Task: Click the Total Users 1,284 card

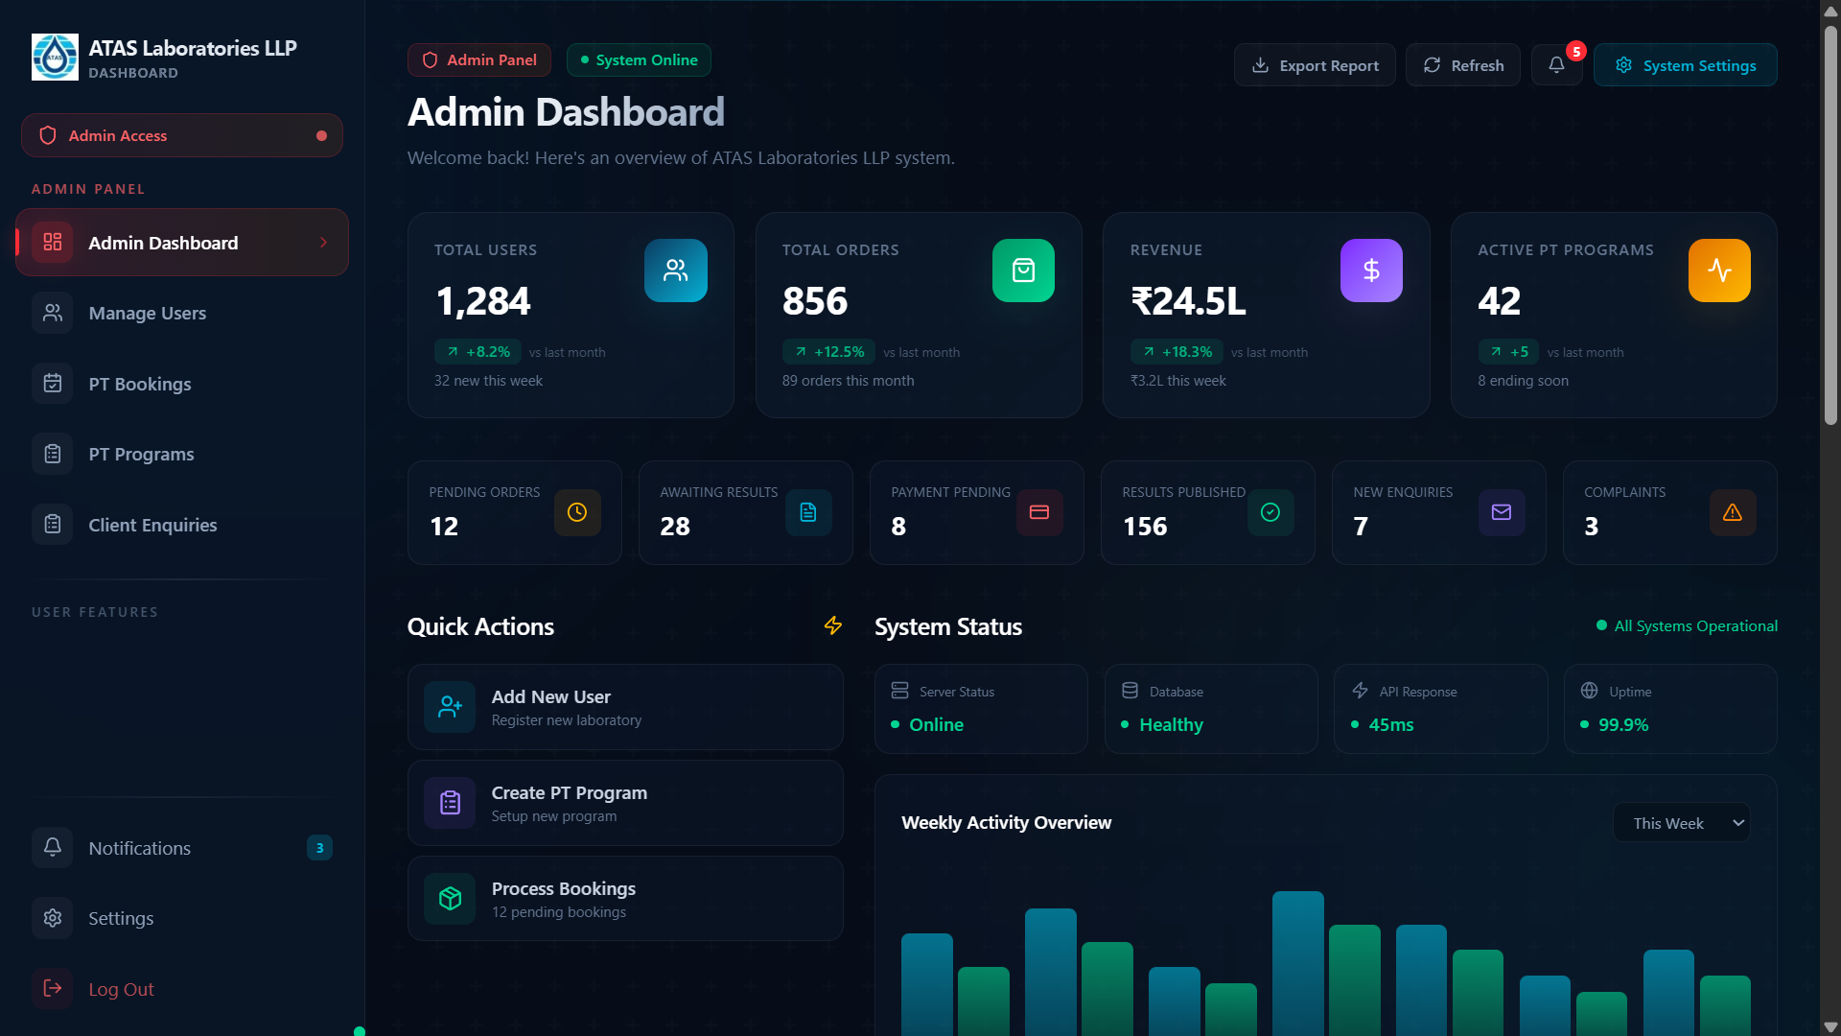Action: (x=571, y=315)
